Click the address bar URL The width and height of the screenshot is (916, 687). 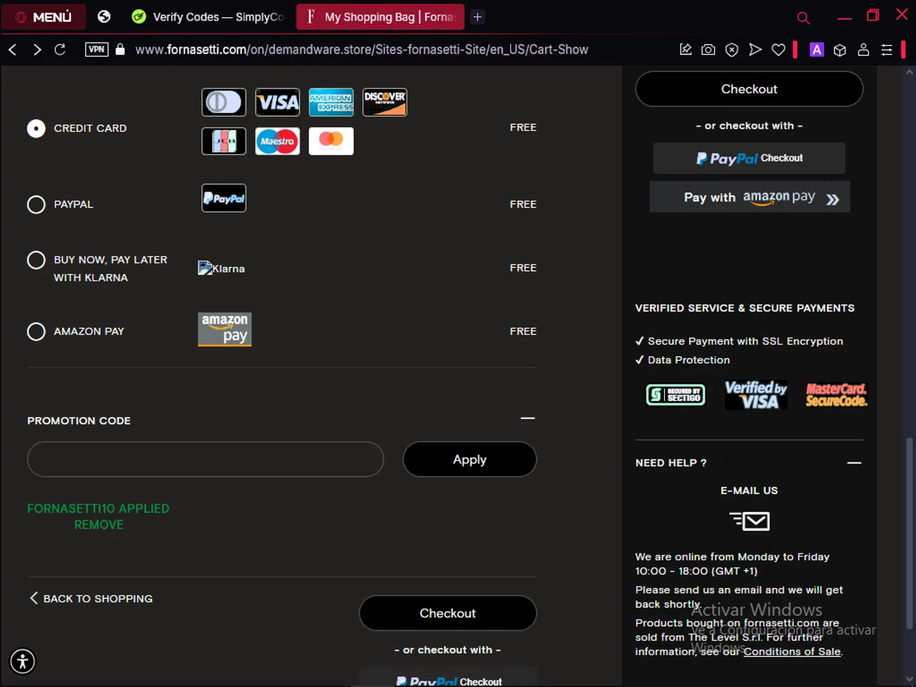click(362, 49)
